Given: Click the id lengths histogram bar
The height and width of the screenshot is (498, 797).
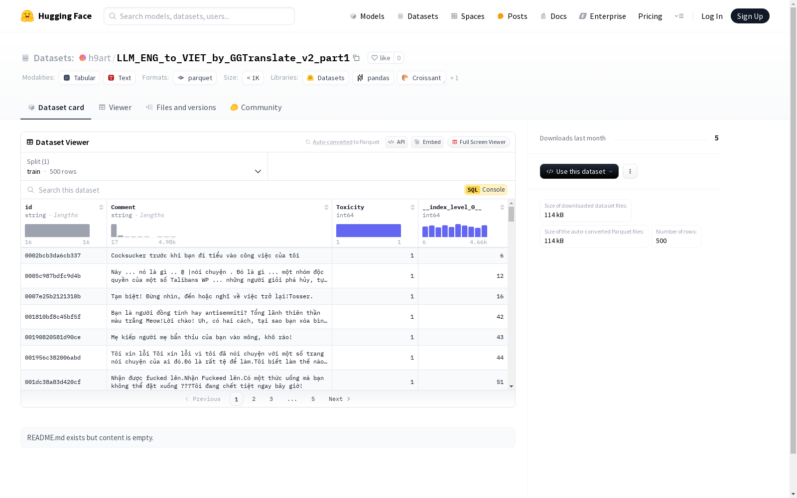Looking at the screenshot, I should tap(57, 231).
